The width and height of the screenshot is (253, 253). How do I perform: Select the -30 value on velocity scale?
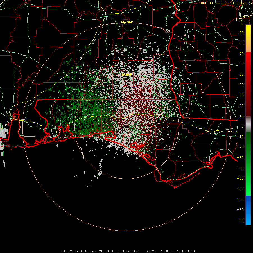(240, 158)
